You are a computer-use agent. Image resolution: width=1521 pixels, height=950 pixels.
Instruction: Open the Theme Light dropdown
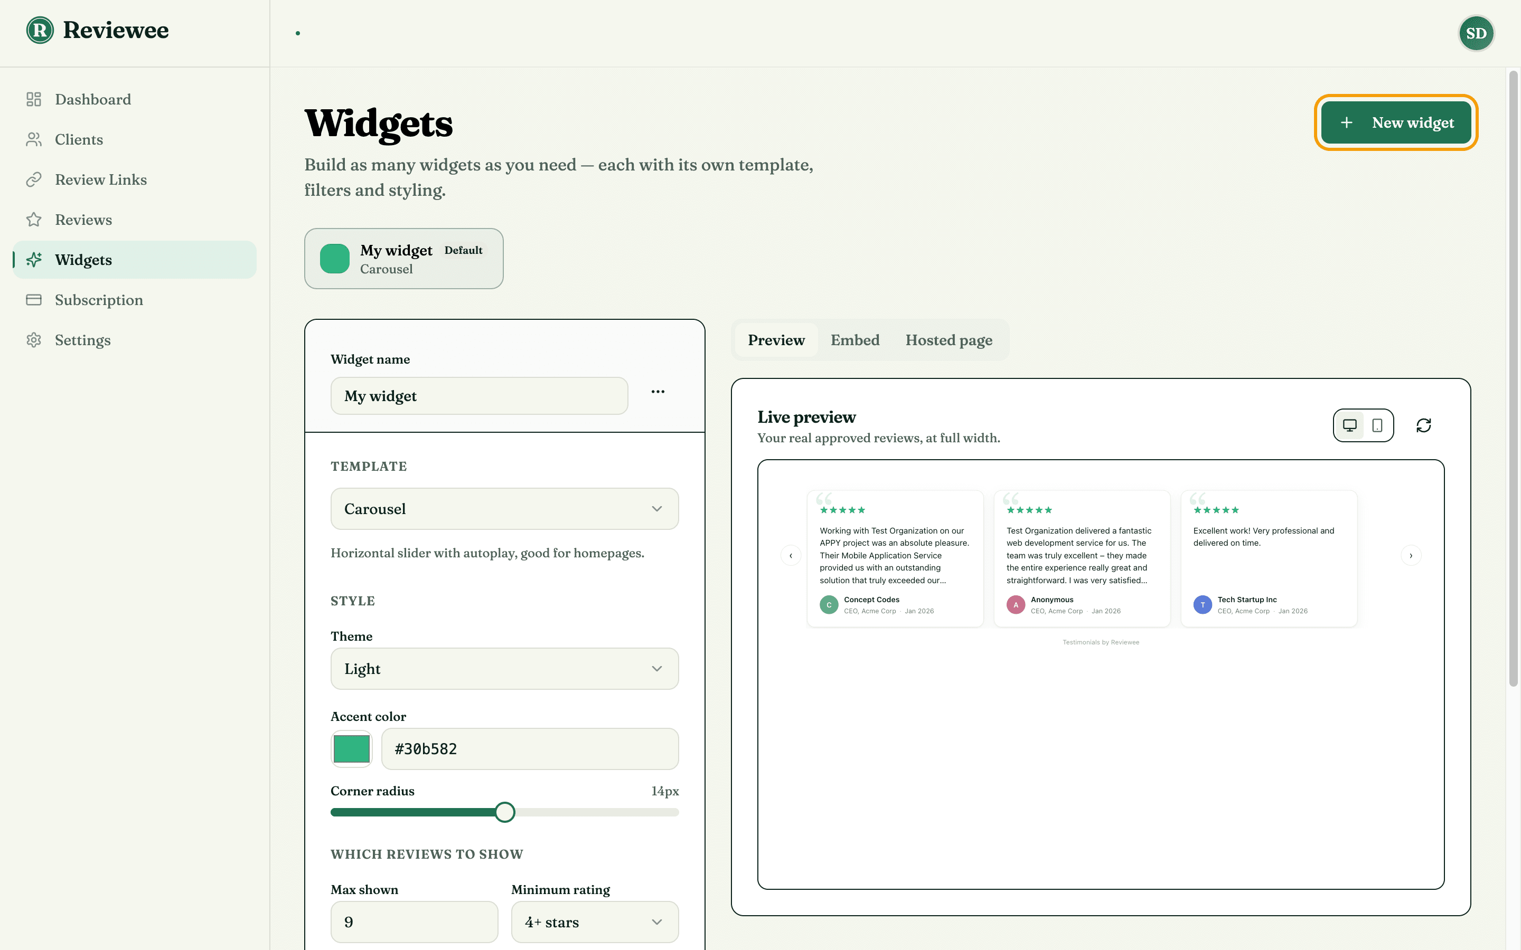(505, 669)
